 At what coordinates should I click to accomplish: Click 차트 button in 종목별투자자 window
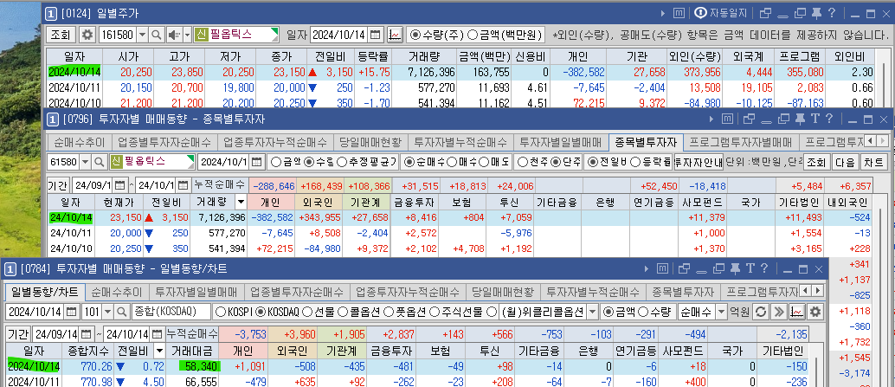pos(873,162)
